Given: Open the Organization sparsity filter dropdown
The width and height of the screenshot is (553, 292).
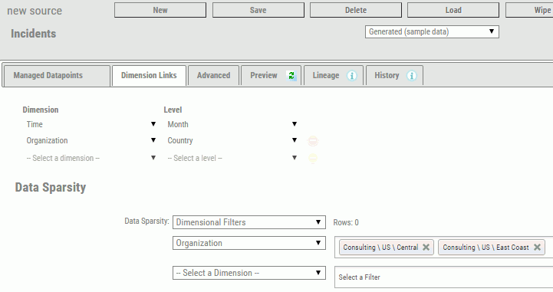Looking at the screenshot, I should tap(249, 243).
